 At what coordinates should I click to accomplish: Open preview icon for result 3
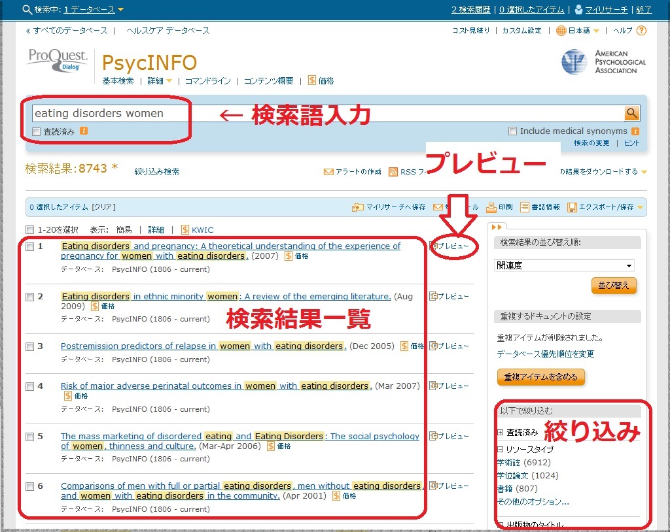click(x=433, y=346)
